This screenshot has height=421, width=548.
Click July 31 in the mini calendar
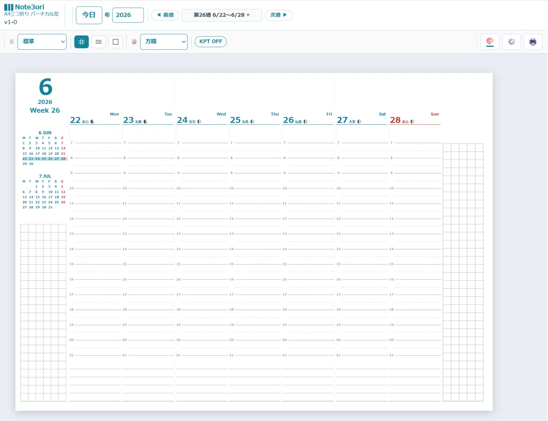[50, 207]
